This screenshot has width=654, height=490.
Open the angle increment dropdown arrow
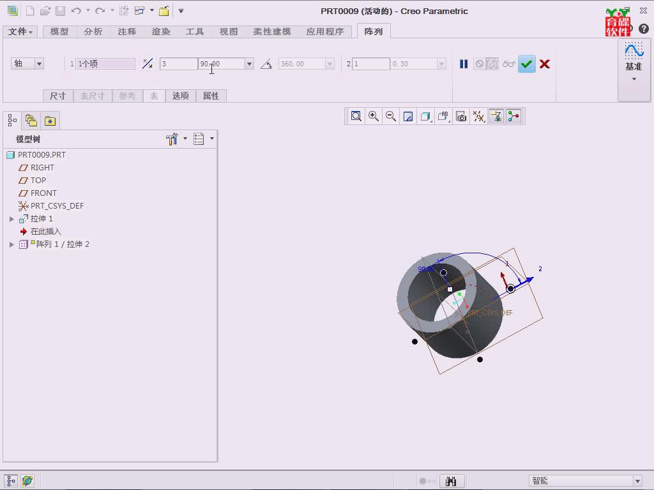point(250,64)
